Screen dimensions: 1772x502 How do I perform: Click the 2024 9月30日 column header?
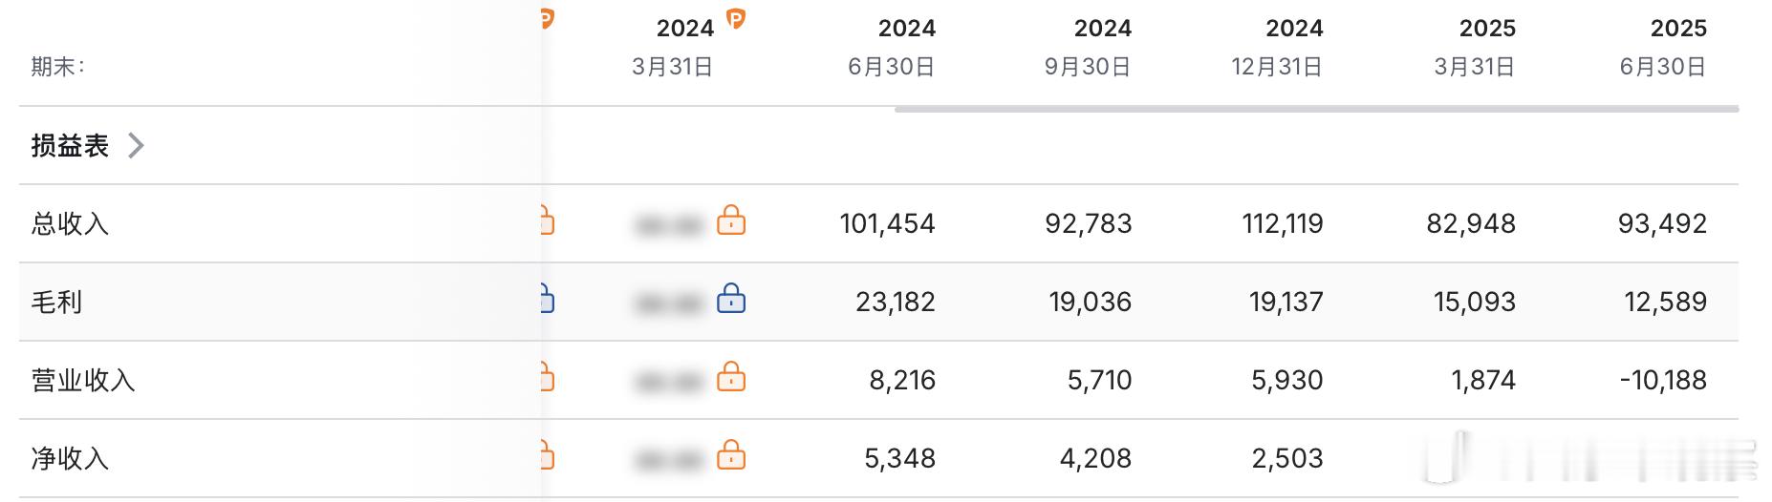point(1089,47)
